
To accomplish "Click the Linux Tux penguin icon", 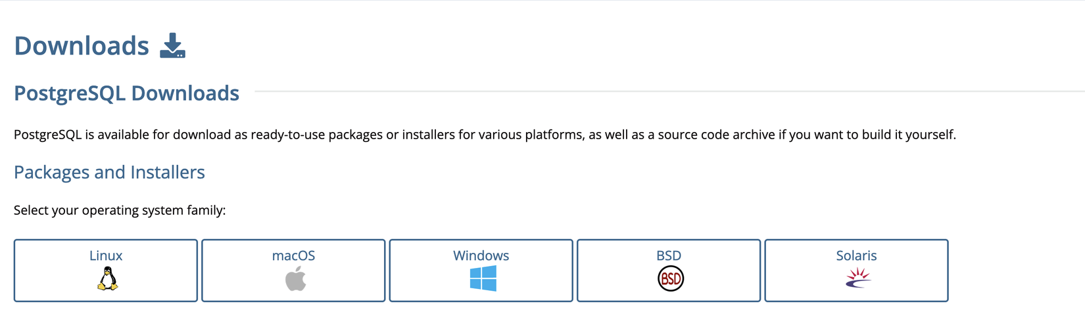I will pyautogui.click(x=107, y=279).
